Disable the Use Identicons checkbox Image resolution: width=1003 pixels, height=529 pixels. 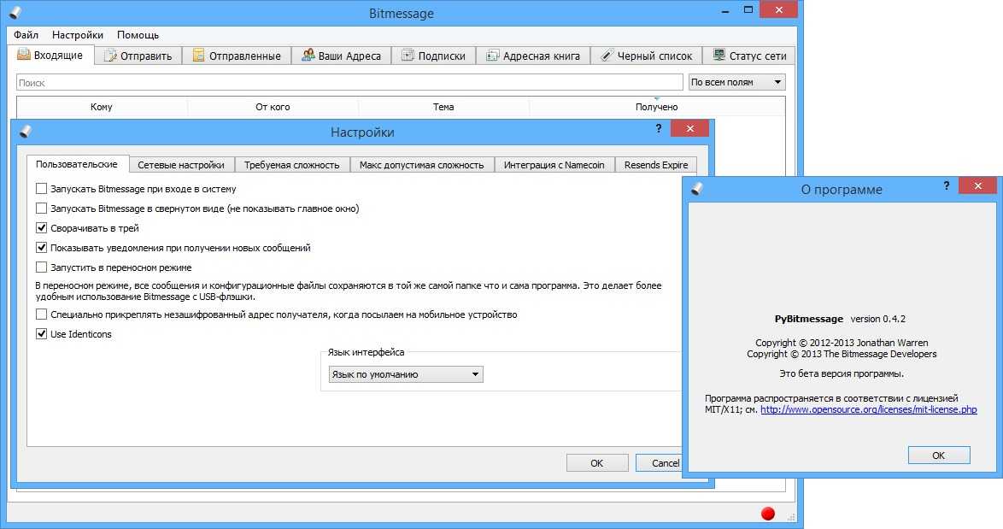point(42,334)
